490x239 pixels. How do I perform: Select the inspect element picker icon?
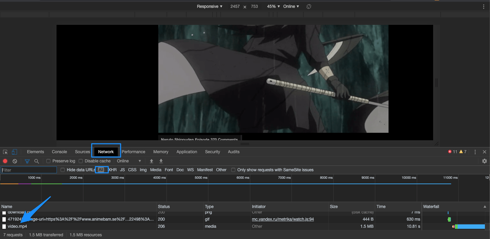pos(5,152)
